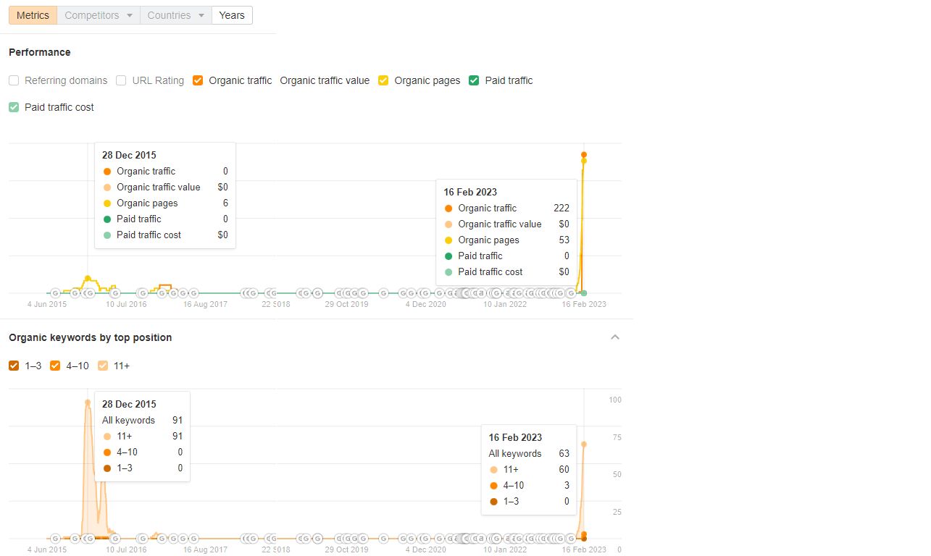Tick the URL Rating checkbox
The height and width of the screenshot is (556, 931).
pyautogui.click(x=121, y=80)
